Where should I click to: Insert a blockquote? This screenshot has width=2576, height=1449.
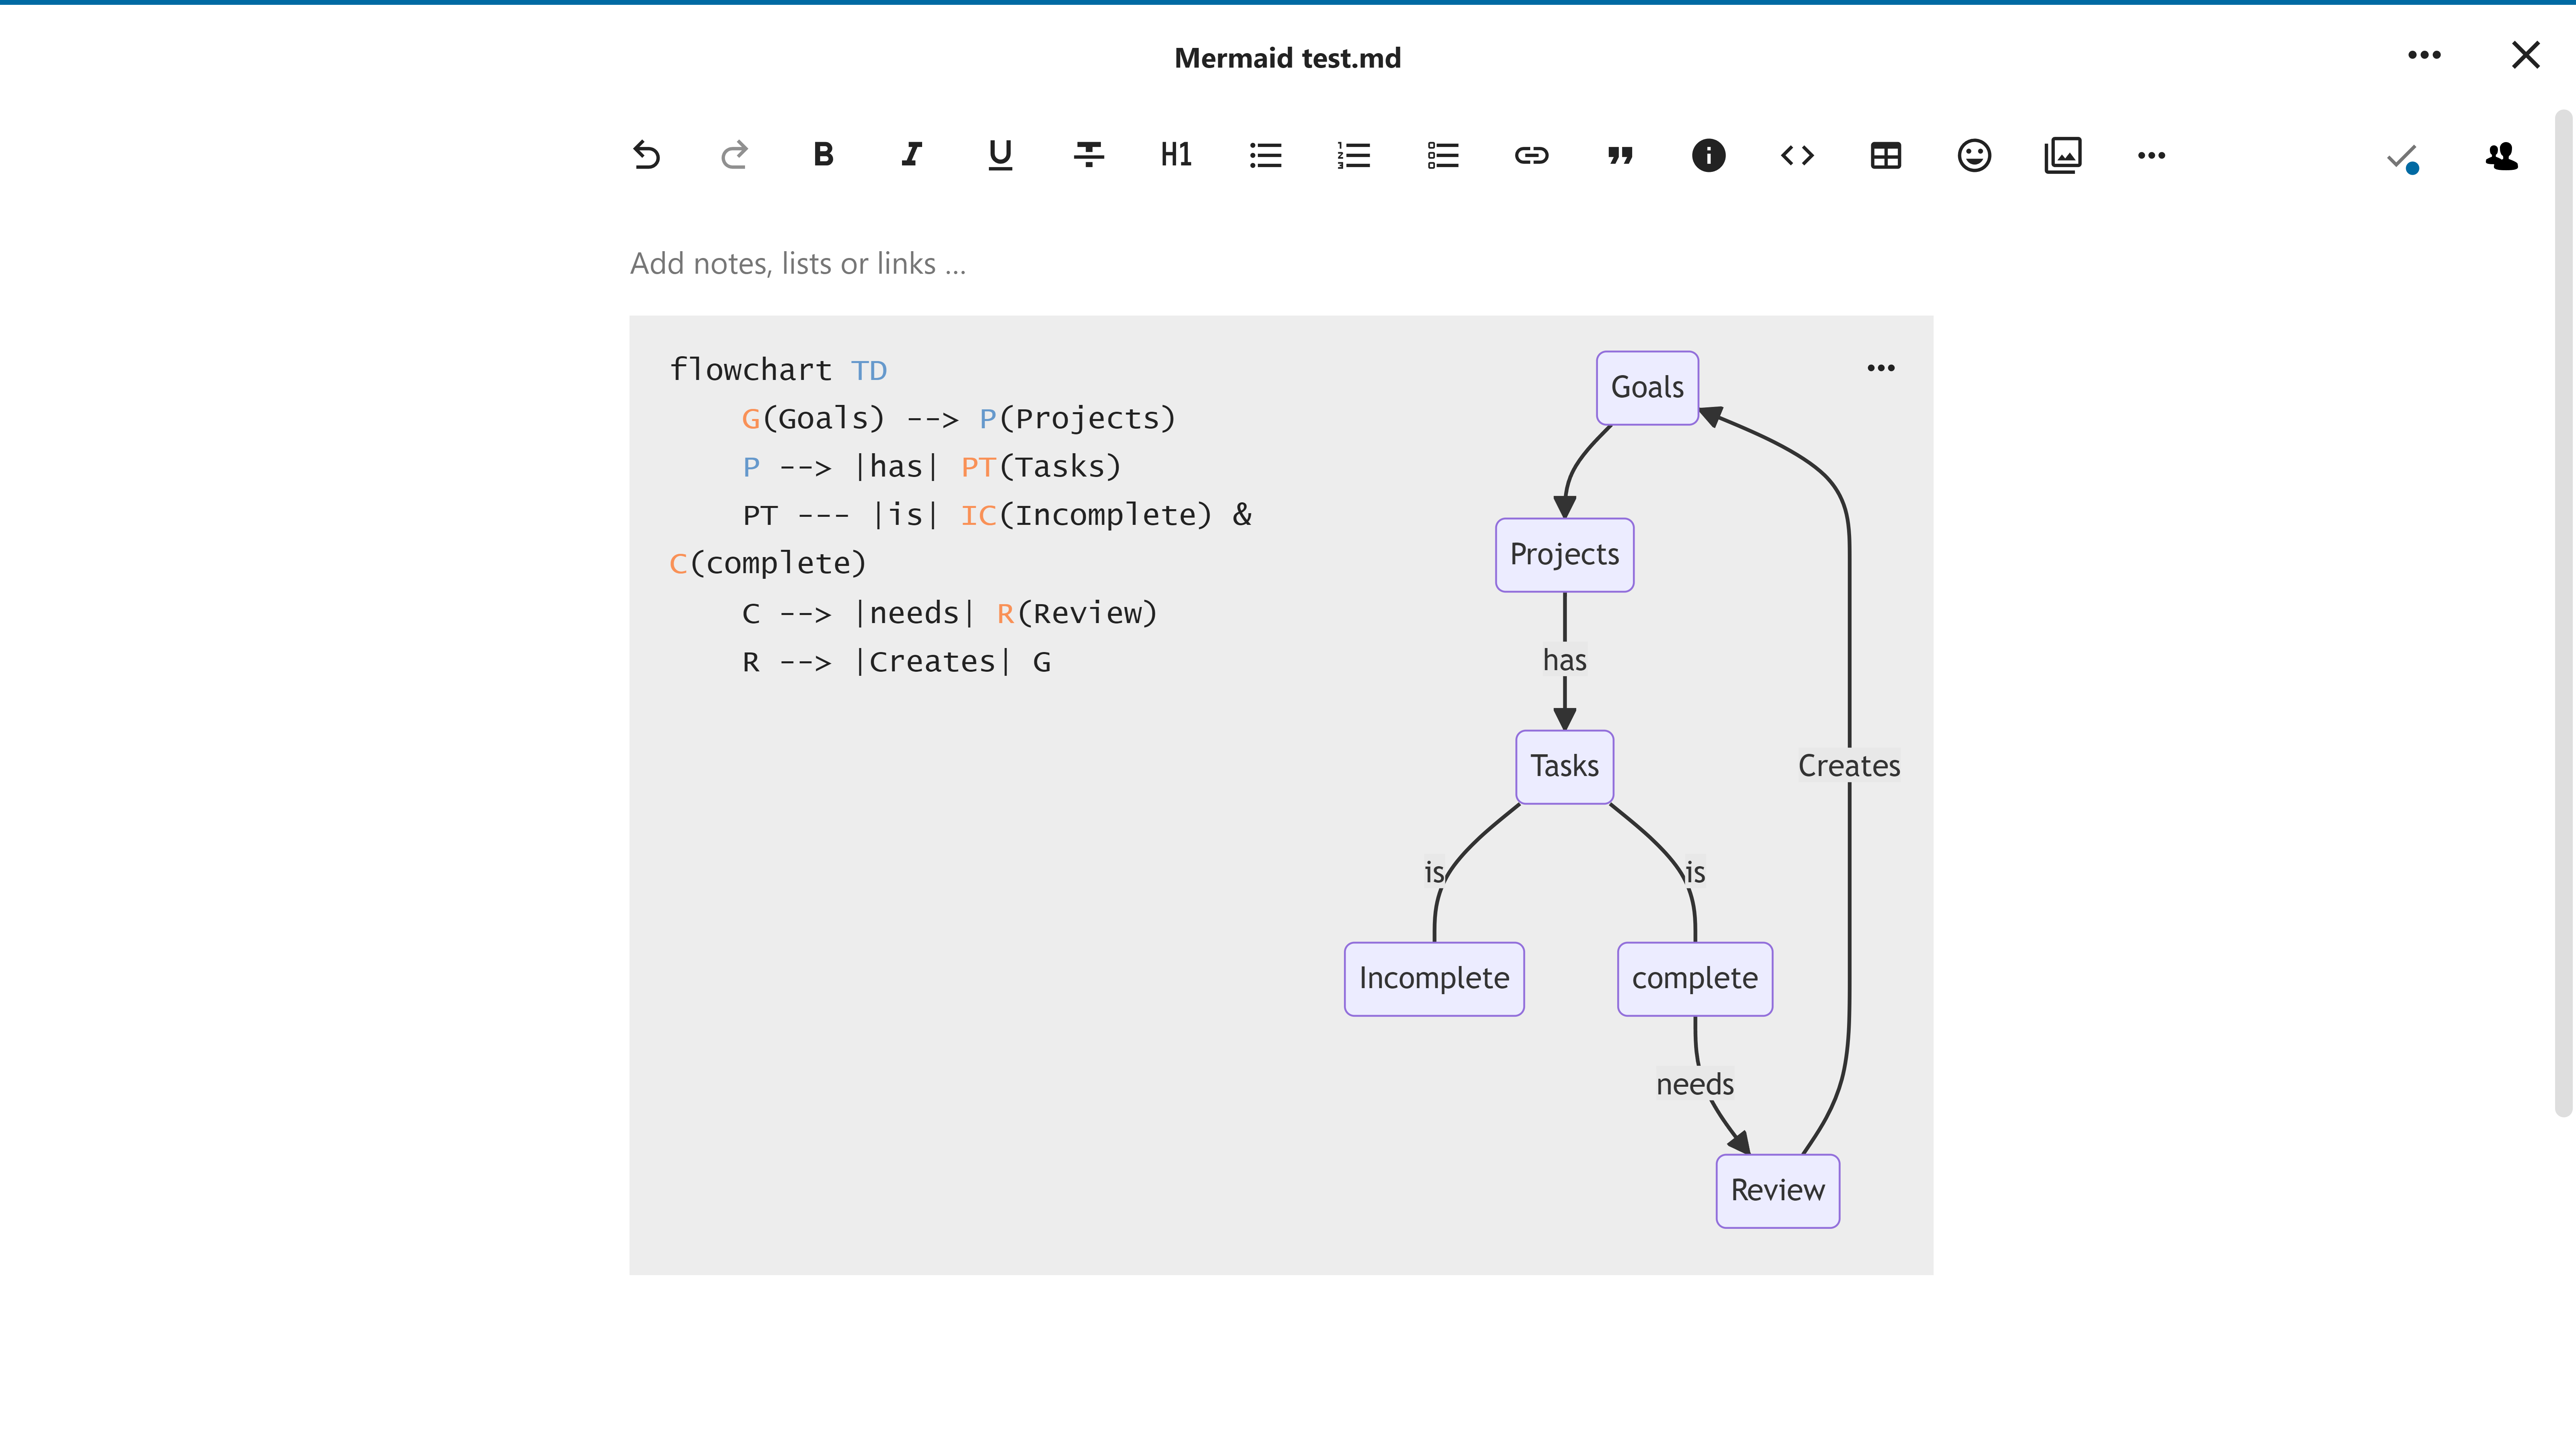pyautogui.click(x=1620, y=155)
